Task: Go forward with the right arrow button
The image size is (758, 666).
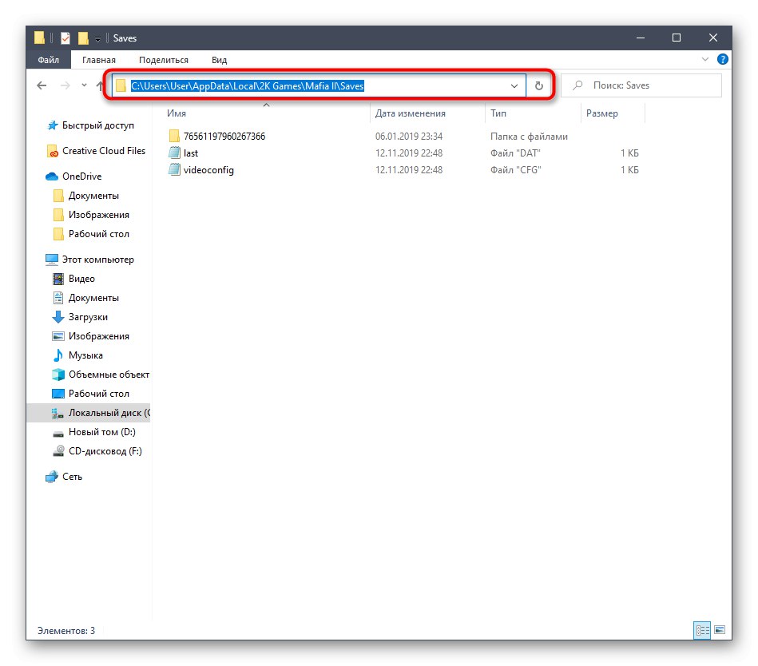Action: [65, 85]
